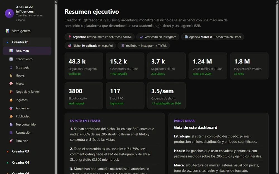Click the 48,3 k Seguidores Instagram card

pos(84,66)
